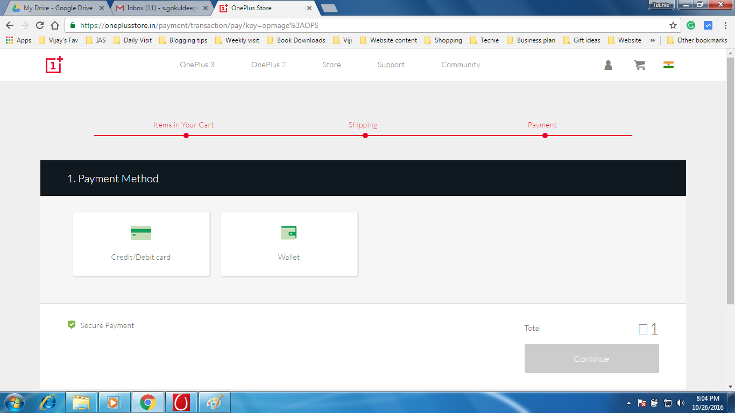
Task: Click the OnePlus logo in site header
Action: click(x=54, y=65)
